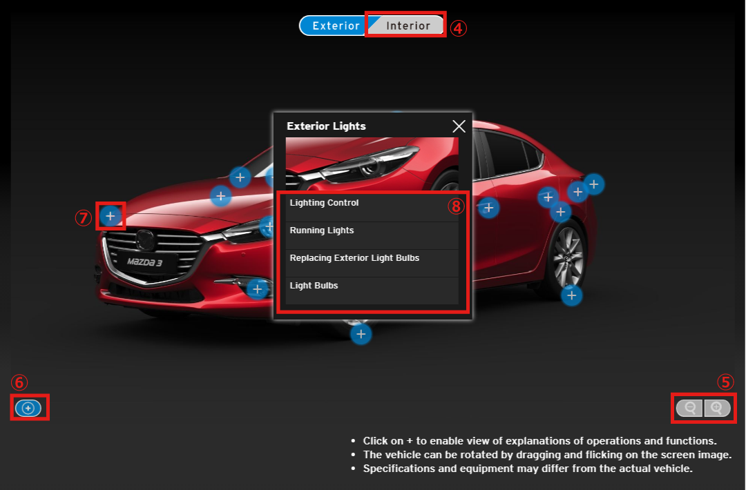The width and height of the screenshot is (746, 490).
Task: Click the plus hotspot near the fog light
Action: point(258,288)
